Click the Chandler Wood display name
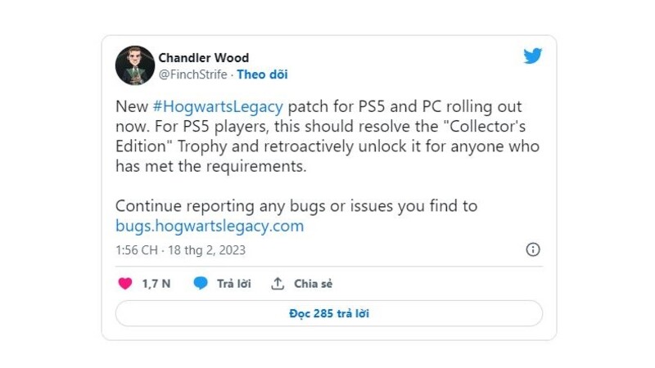 click(203, 57)
